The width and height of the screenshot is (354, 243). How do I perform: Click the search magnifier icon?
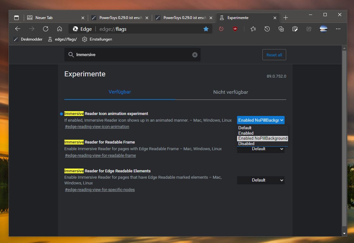(71, 54)
